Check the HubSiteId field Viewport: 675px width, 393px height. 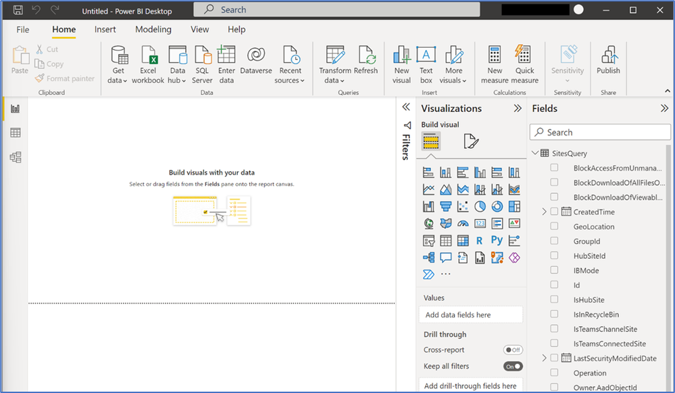point(555,255)
